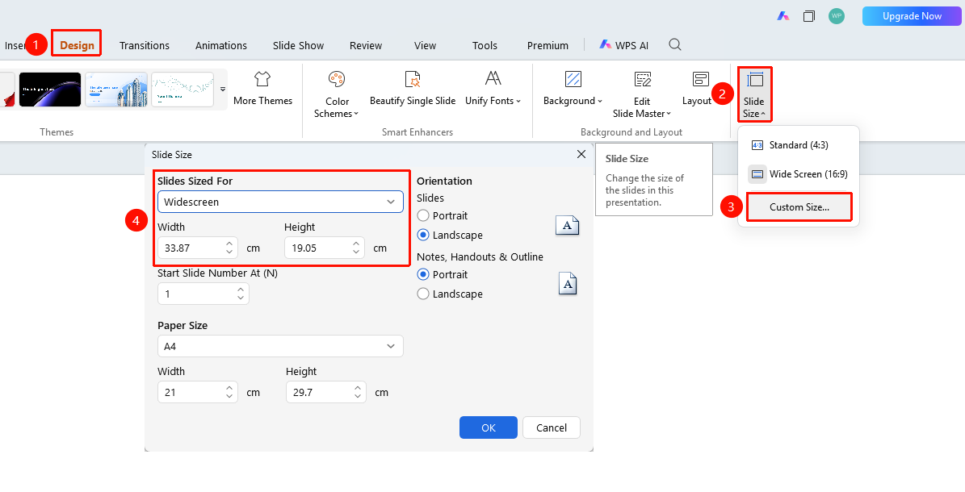Select Custom Size... menu entry

coord(799,207)
